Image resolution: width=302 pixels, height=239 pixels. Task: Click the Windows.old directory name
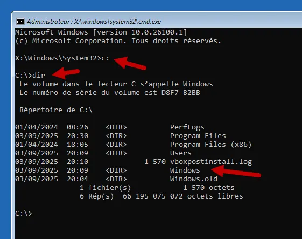pyautogui.click(x=194, y=179)
